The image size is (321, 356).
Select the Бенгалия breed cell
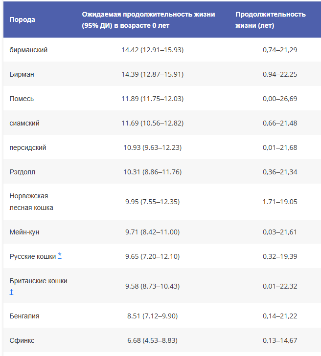[24, 316]
